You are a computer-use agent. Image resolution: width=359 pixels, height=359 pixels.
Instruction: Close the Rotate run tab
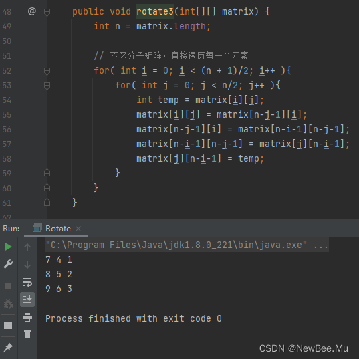[x=78, y=229]
